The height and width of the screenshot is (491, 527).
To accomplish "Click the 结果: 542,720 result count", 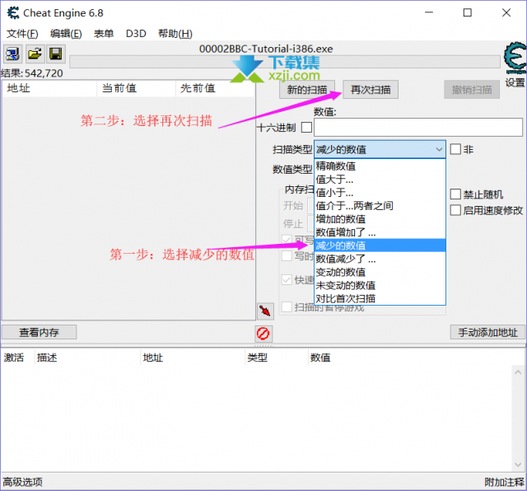I will [32, 73].
